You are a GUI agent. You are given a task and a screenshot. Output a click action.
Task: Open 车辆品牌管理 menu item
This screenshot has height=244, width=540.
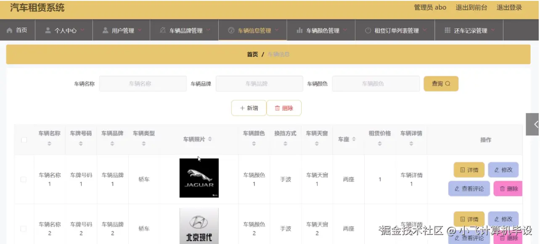pos(184,30)
